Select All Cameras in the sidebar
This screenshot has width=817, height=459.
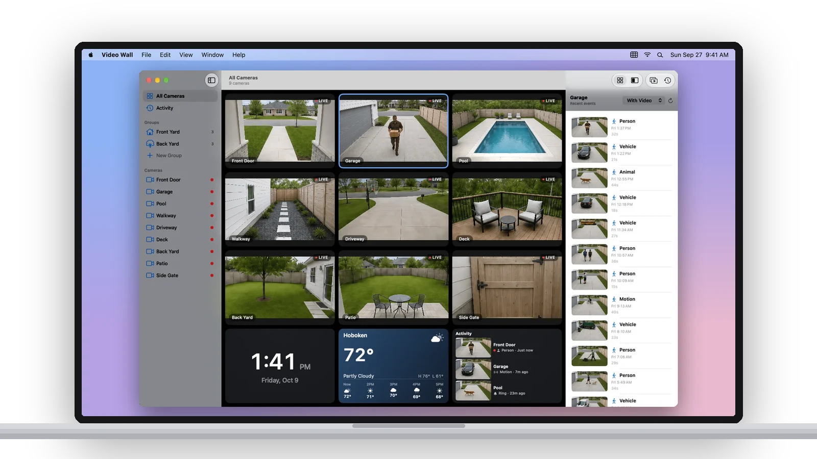click(x=180, y=96)
